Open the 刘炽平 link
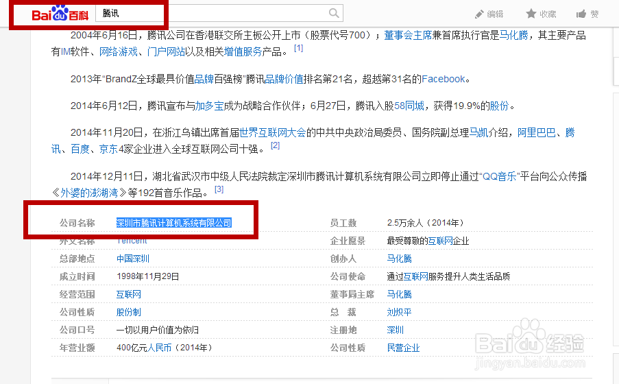Viewport: 619px width, 384px height. 399,312
